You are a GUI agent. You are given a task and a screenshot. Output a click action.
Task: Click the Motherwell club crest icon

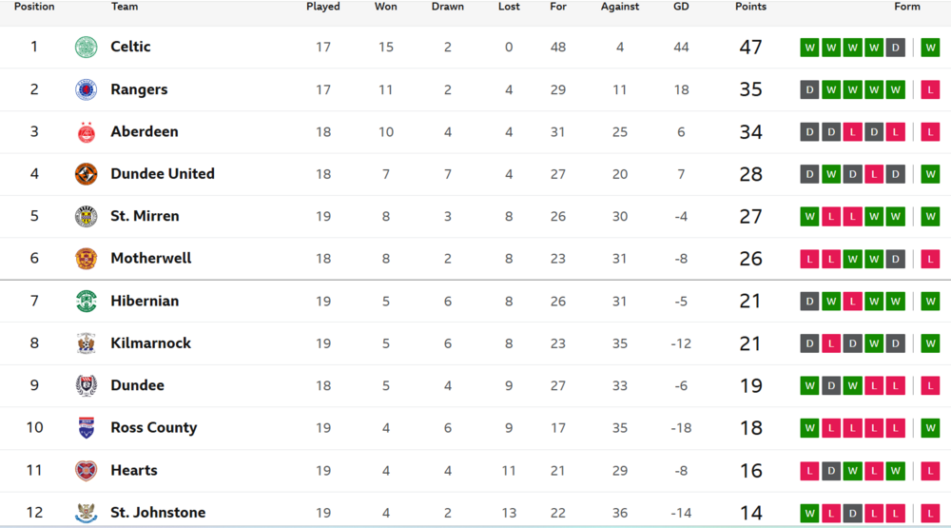[87, 259]
